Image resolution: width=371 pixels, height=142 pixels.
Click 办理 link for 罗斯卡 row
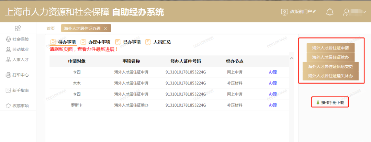tap(273, 105)
